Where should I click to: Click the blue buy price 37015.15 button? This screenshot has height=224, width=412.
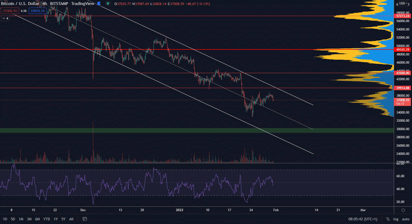click(x=37, y=11)
